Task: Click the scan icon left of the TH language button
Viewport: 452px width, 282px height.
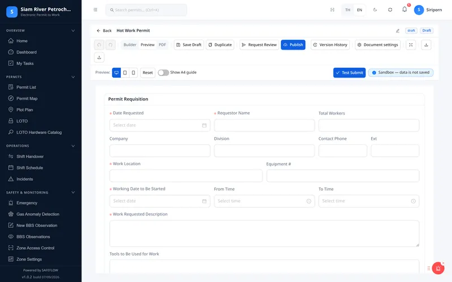Action: tap(332, 10)
